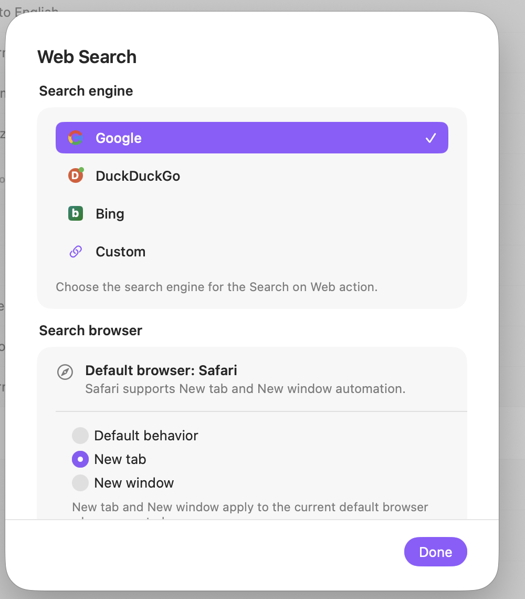
Task: Select the New window radio button
Action: 80,483
